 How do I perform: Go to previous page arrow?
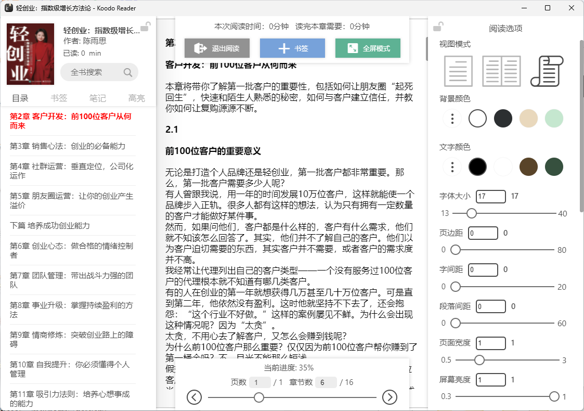coord(194,397)
